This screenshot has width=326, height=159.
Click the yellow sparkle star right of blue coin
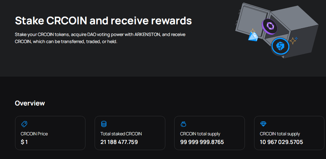pos(293,41)
